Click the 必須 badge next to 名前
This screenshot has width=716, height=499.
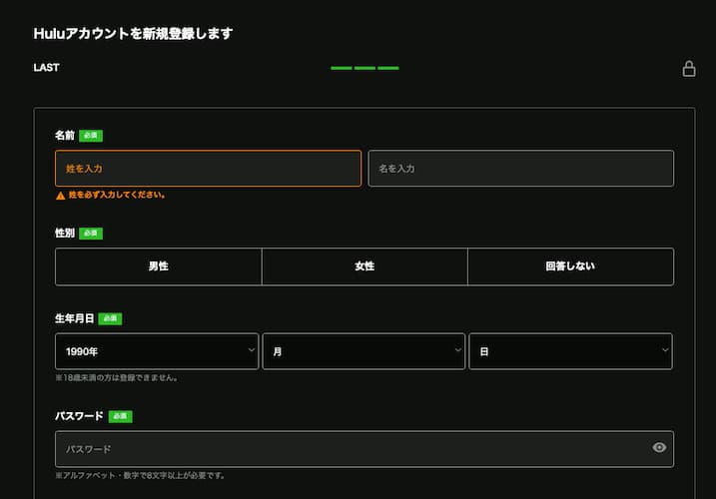[x=91, y=136]
